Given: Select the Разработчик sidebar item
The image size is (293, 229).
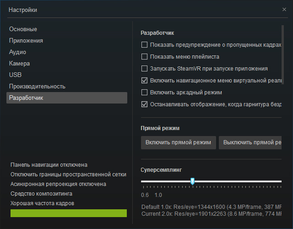Looking at the screenshot, I should [x=67, y=98].
